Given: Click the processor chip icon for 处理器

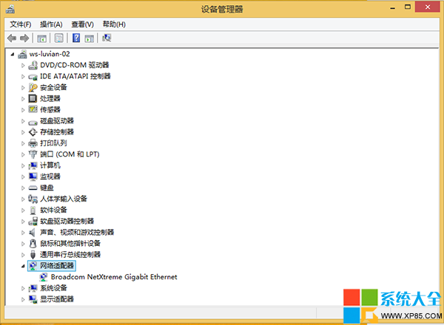Looking at the screenshot, I should tap(33, 99).
